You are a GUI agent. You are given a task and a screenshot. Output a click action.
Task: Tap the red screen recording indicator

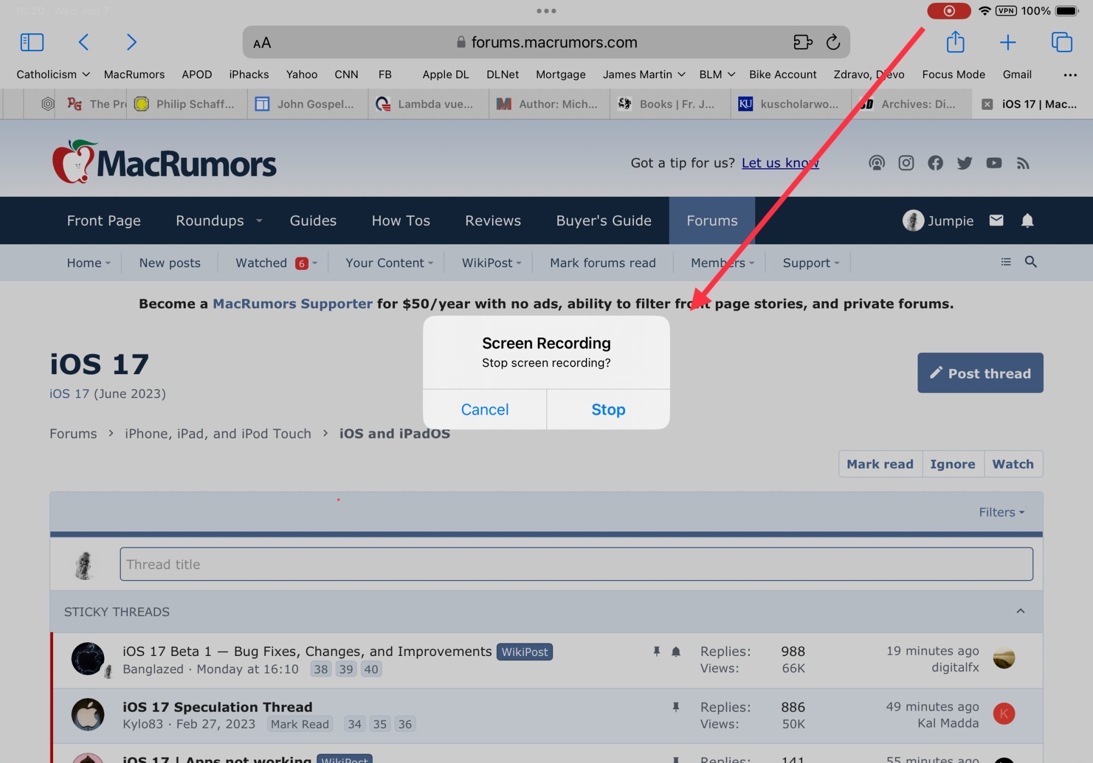click(949, 11)
